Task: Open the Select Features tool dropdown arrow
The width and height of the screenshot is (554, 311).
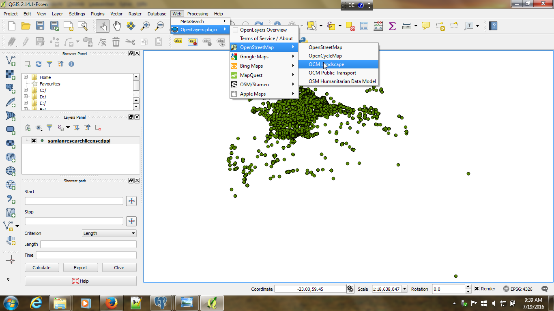Action: tap(321, 26)
